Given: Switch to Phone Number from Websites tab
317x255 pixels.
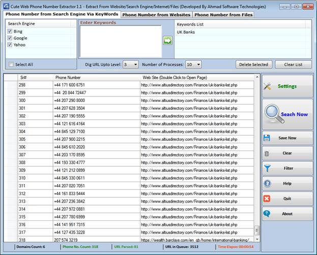Looking at the screenshot, I should [156, 15].
